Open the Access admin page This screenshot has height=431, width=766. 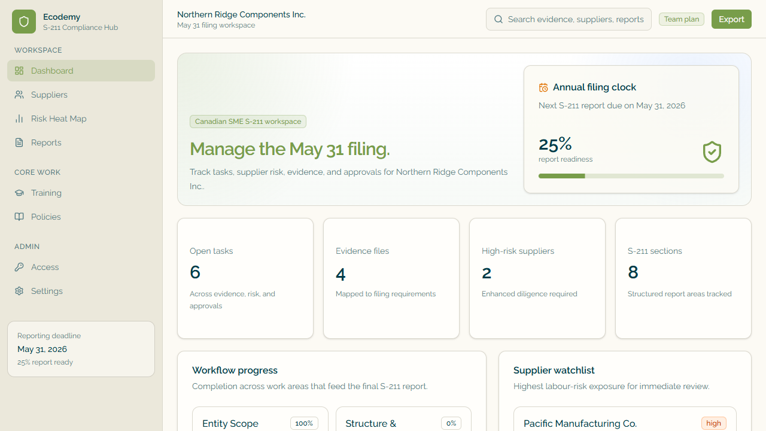point(81,267)
